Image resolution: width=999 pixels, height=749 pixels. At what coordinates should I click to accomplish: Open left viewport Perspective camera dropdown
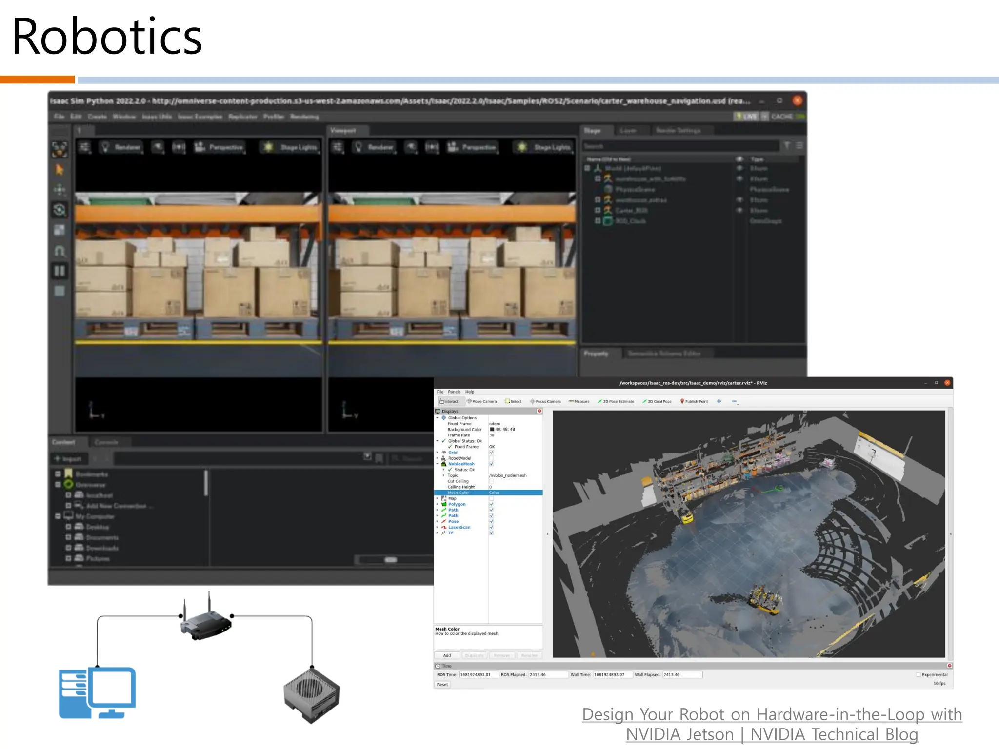pyautogui.click(x=219, y=147)
